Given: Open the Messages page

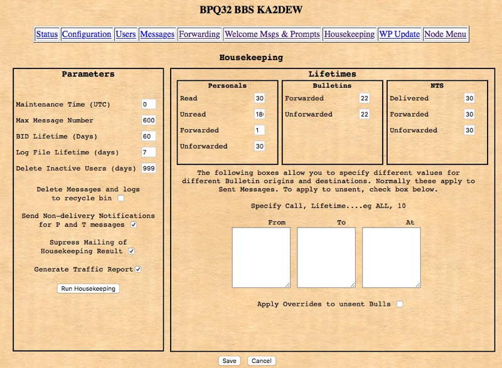Looking at the screenshot, I should pos(158,34).
